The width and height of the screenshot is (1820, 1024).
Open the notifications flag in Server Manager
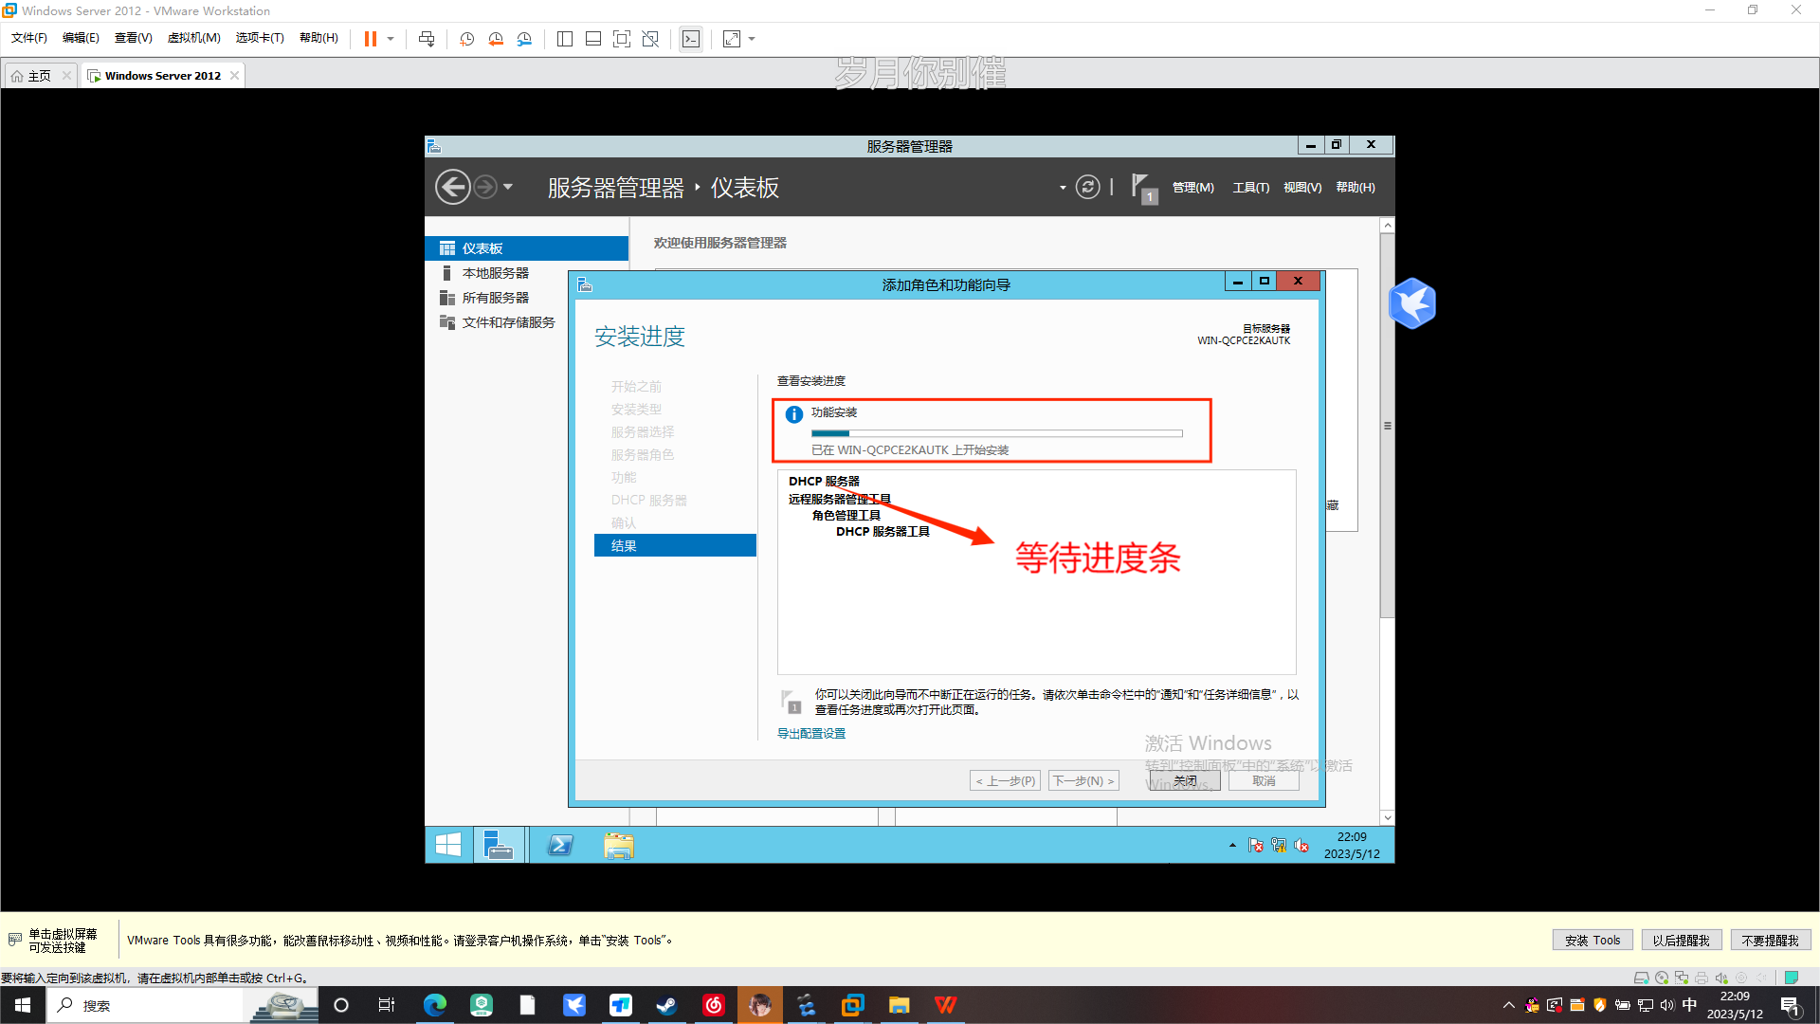click(1142, 187)
